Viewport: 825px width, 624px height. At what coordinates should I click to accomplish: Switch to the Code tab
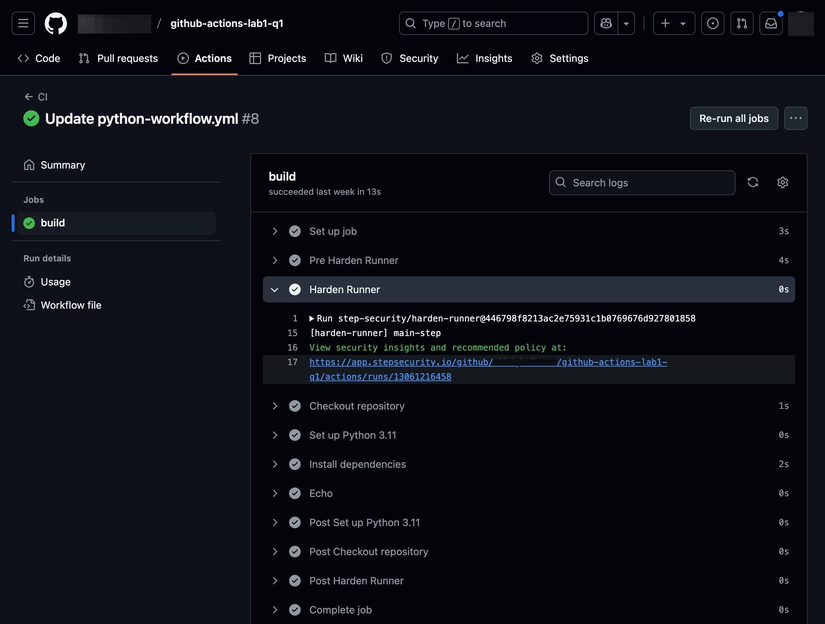point(39,58)
